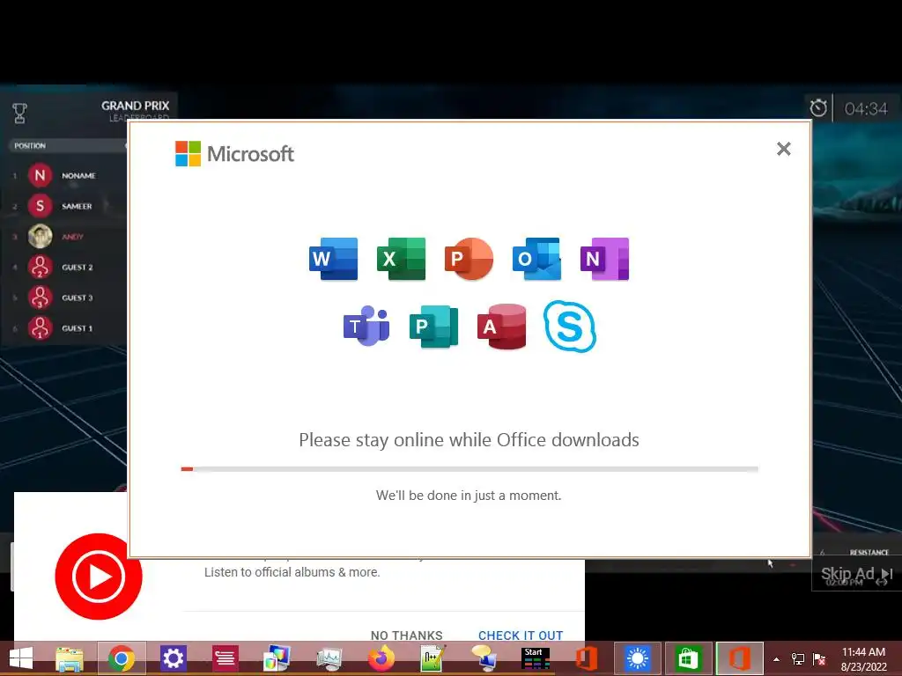Click the YouTube Music logo
This screenshot has width=902, height=676.
99,576
